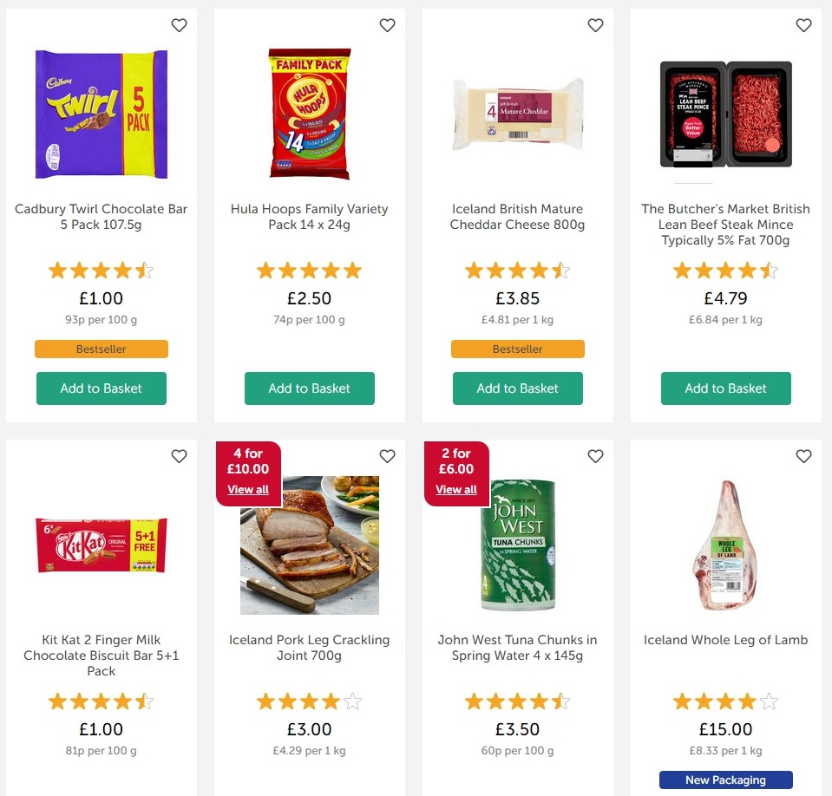
Task: Click the Pork Leg Crackling Joint photo
Action: point(309,545)
